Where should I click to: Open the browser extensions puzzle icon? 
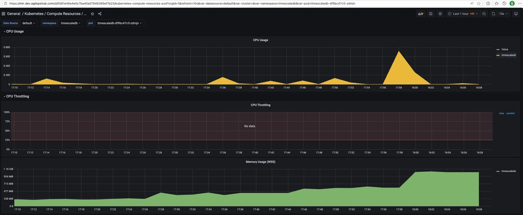coord(488,4)
